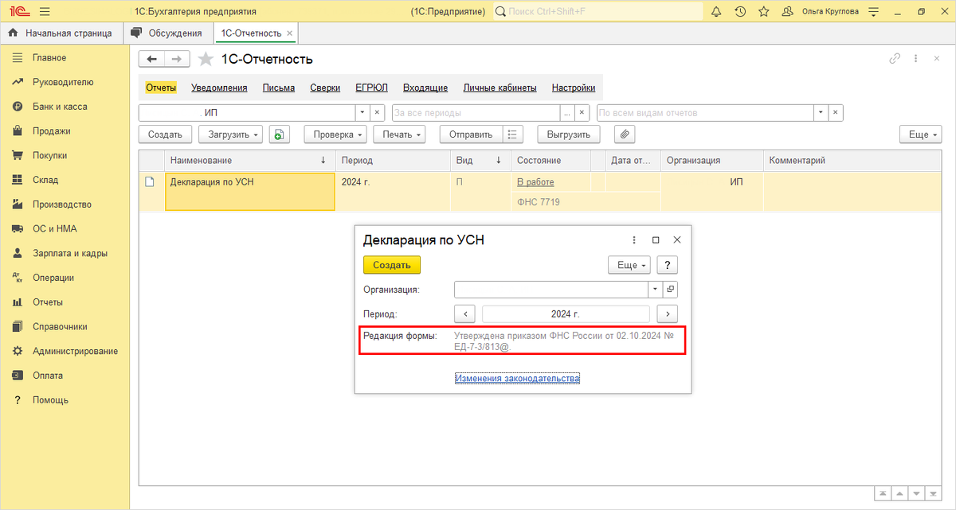Go back with the left arrow button
The image size is (956, 510).
[151, 59]
